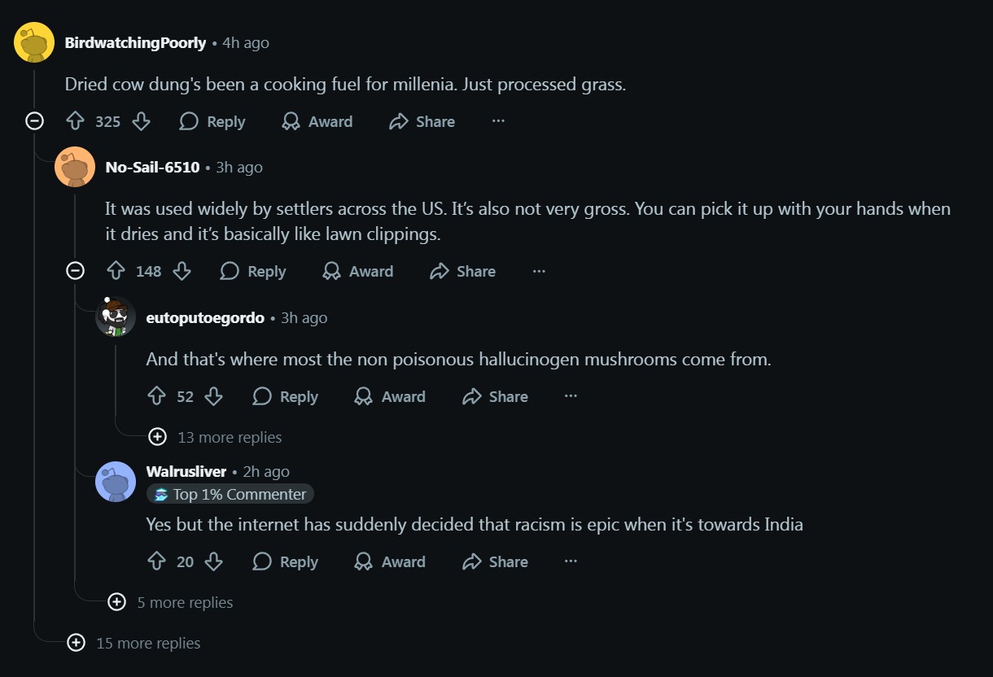Open more options for BirdwatchingPoorly's comment

498,121
